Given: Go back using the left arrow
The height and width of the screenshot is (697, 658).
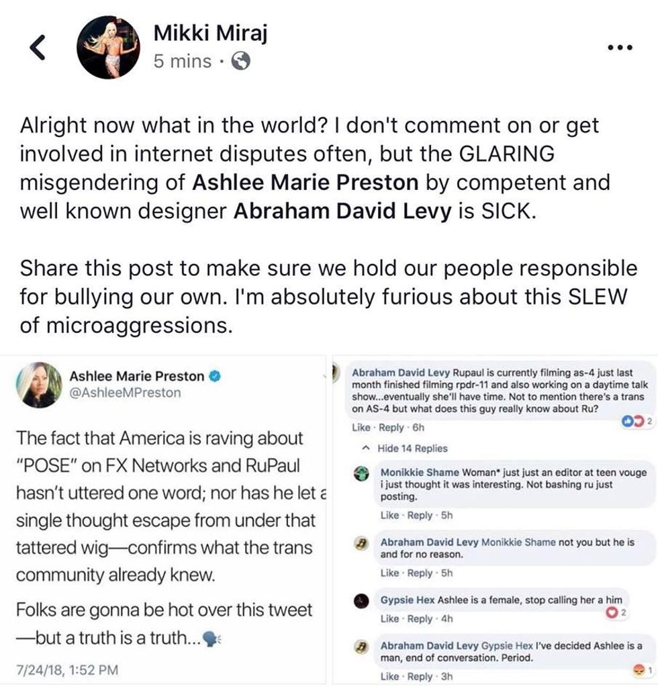Looking at the screenshot, I should tap(38, 46).
